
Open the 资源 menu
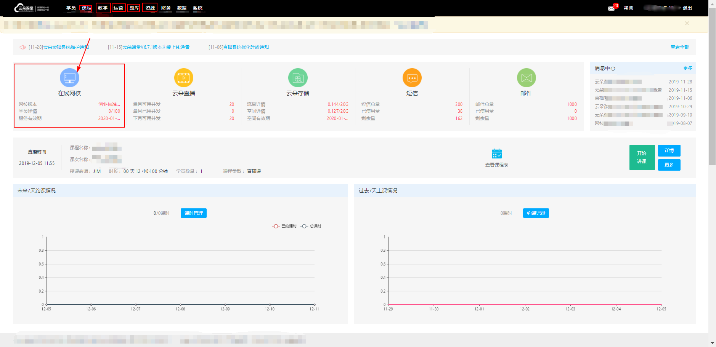150,8
